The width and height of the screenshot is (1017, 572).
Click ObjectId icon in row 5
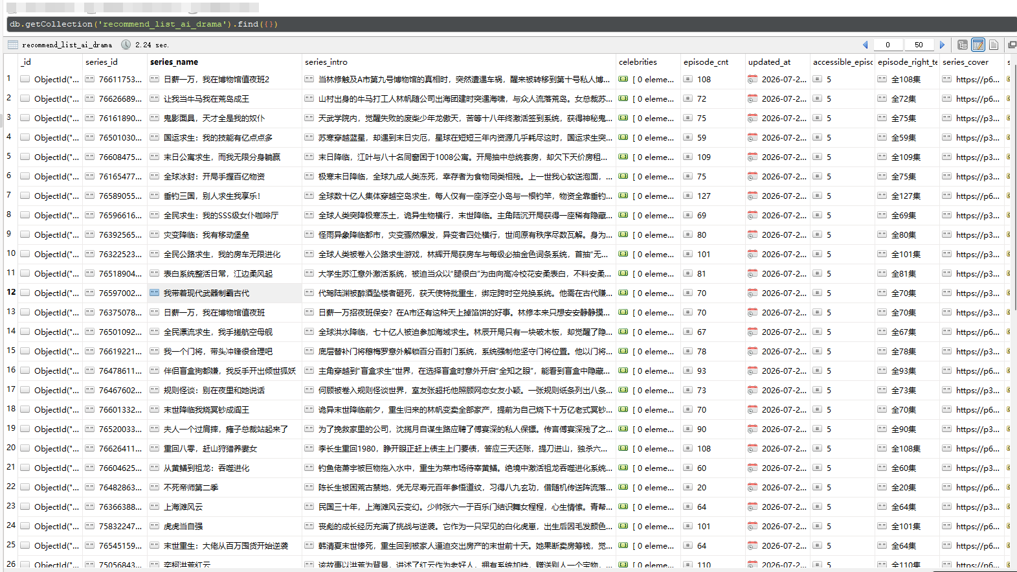25,157
